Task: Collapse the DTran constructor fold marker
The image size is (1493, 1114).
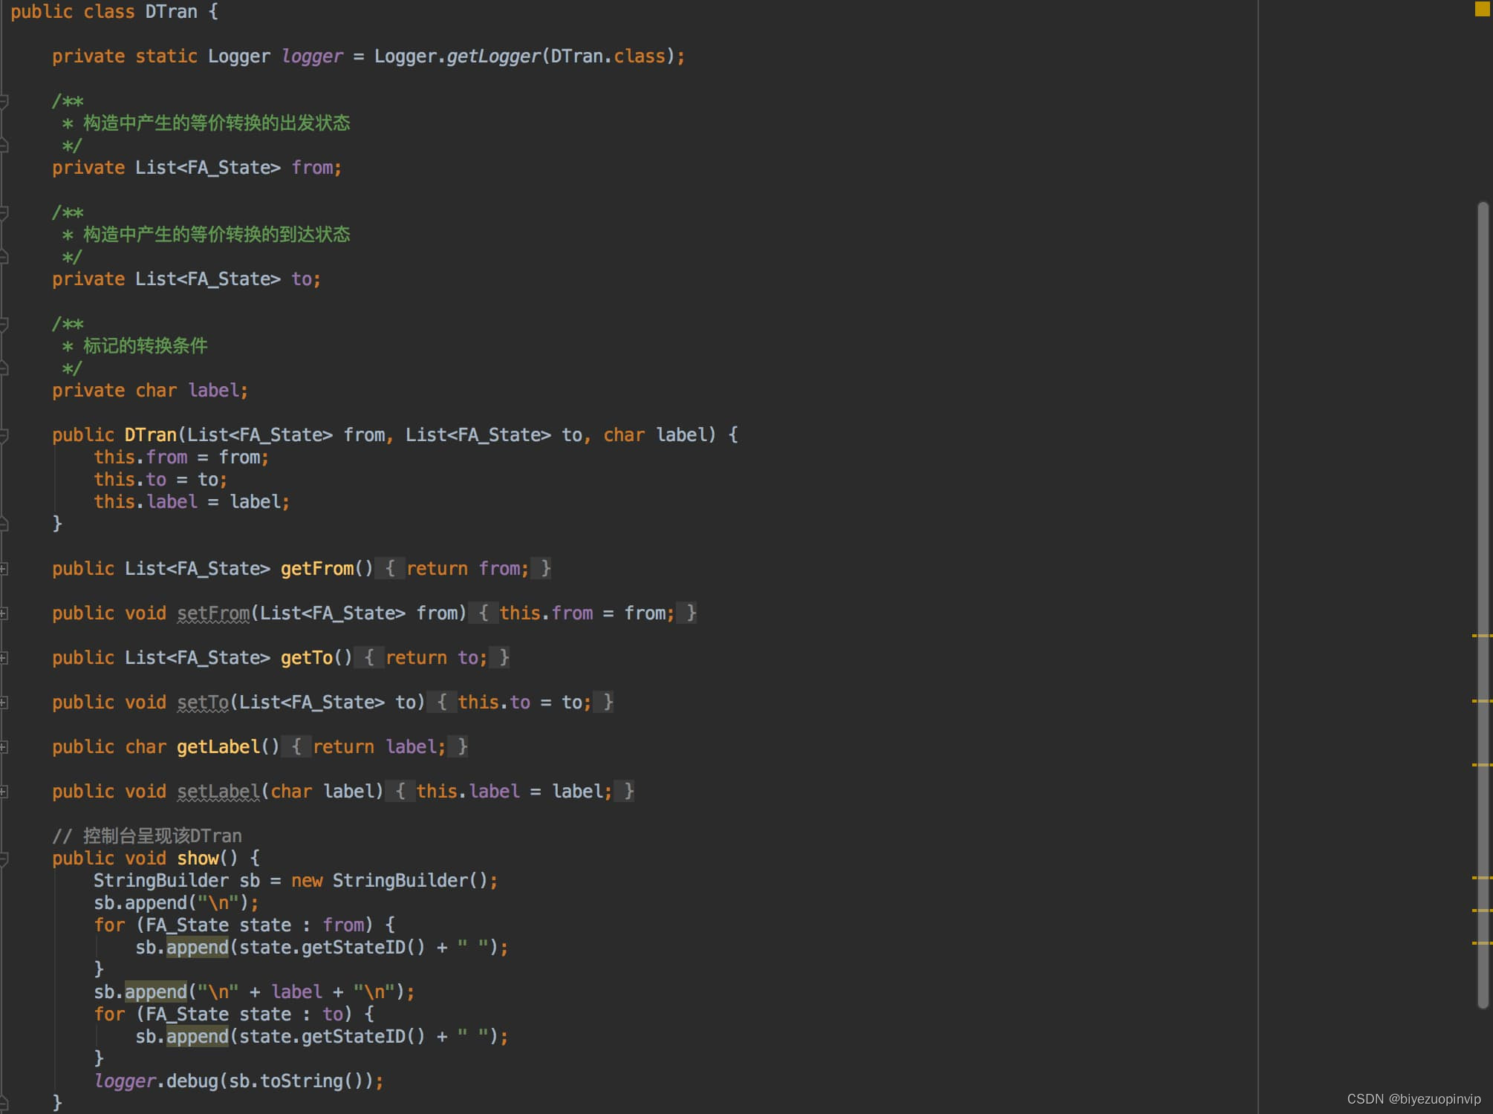Action: (x=4, y=436)
